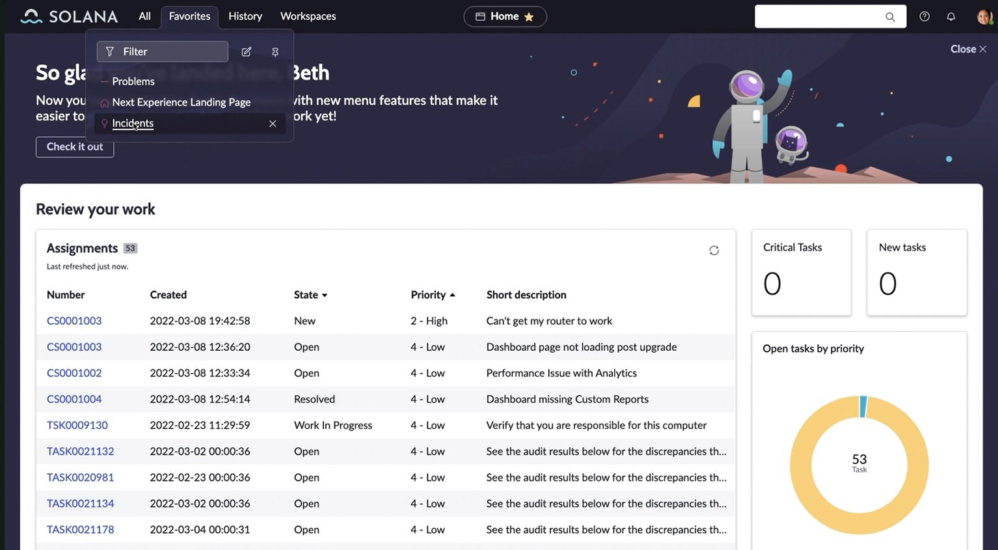Open incident CS0001004 from the list
Screen dimensions: 998x550
(x=74, y=398)
